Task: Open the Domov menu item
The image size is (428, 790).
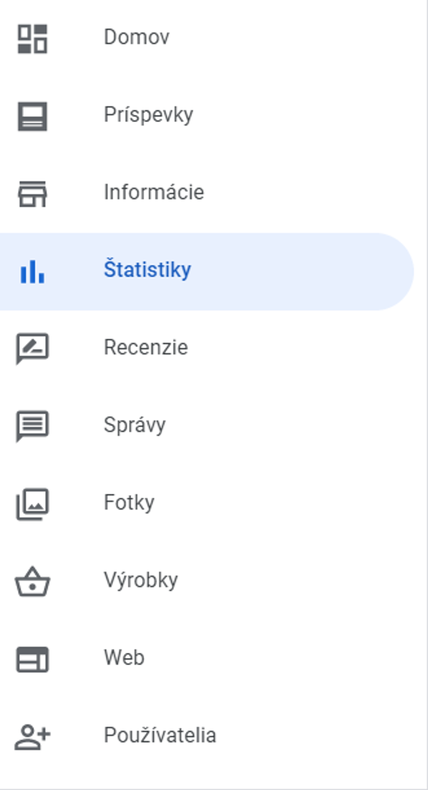Action: [207, 39]
